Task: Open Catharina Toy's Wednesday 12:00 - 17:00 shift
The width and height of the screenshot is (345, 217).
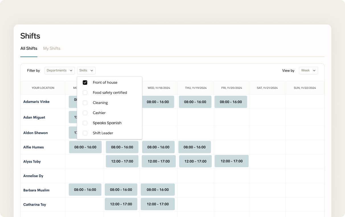Action: point(158,204)
